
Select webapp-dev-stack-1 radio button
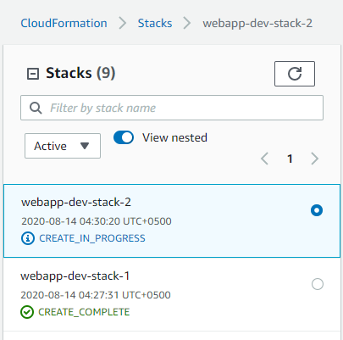tap(318, 284)
